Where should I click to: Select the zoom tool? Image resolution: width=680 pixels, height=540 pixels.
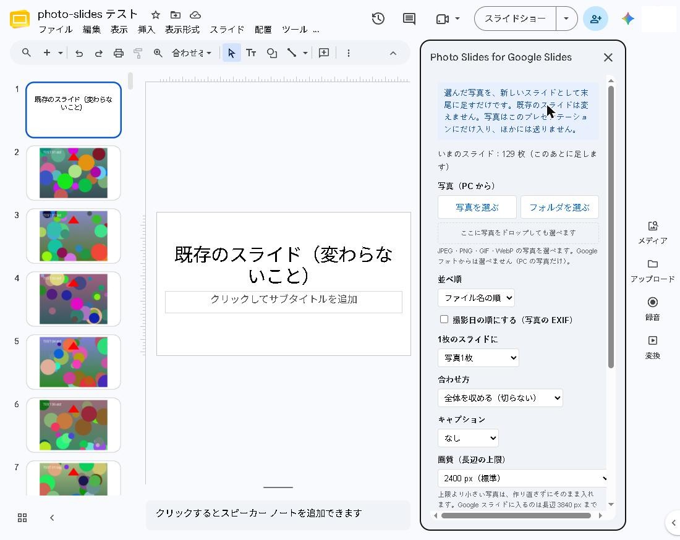click(x=158, y=53)
